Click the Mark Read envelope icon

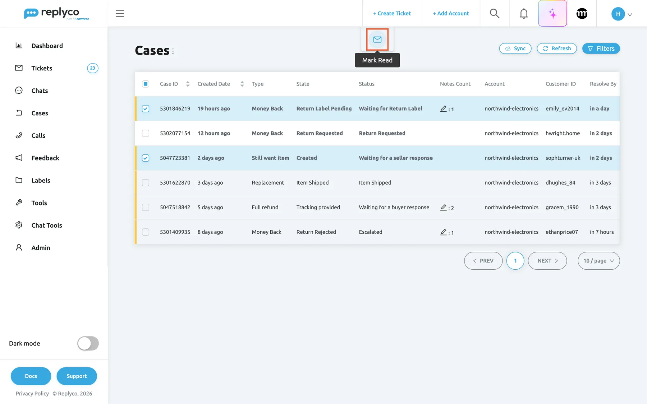point(377,40)
